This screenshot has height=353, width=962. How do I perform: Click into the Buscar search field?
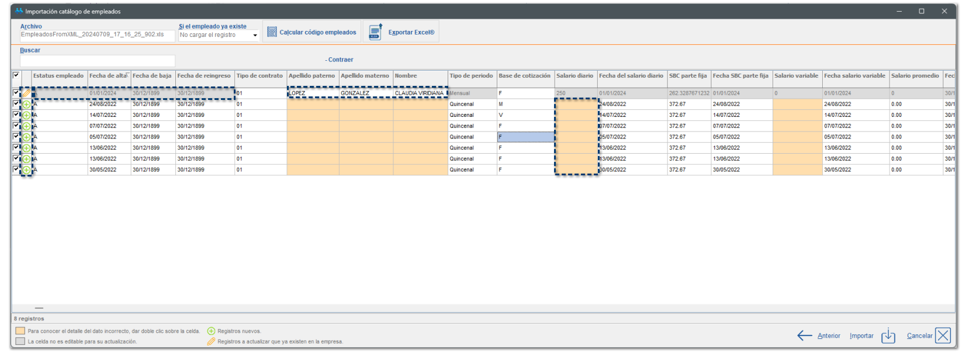(97, 61)
